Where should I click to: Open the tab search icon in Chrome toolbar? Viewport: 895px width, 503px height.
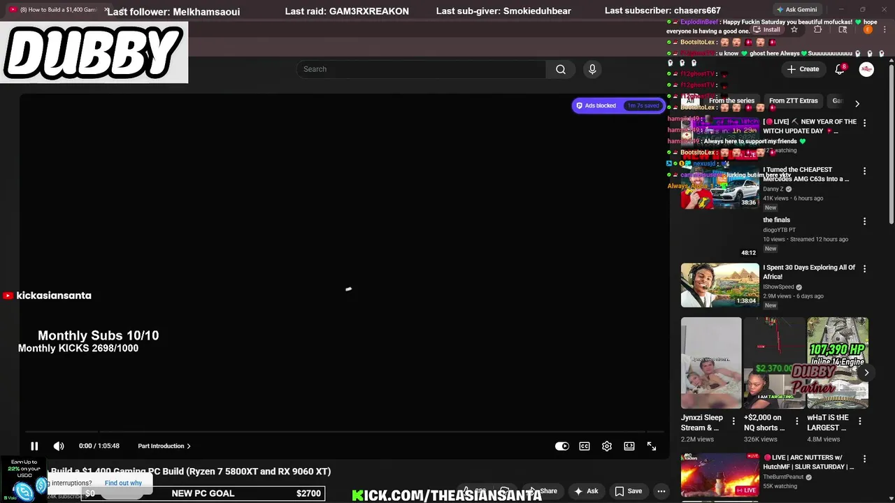click(x=843, y=30)
